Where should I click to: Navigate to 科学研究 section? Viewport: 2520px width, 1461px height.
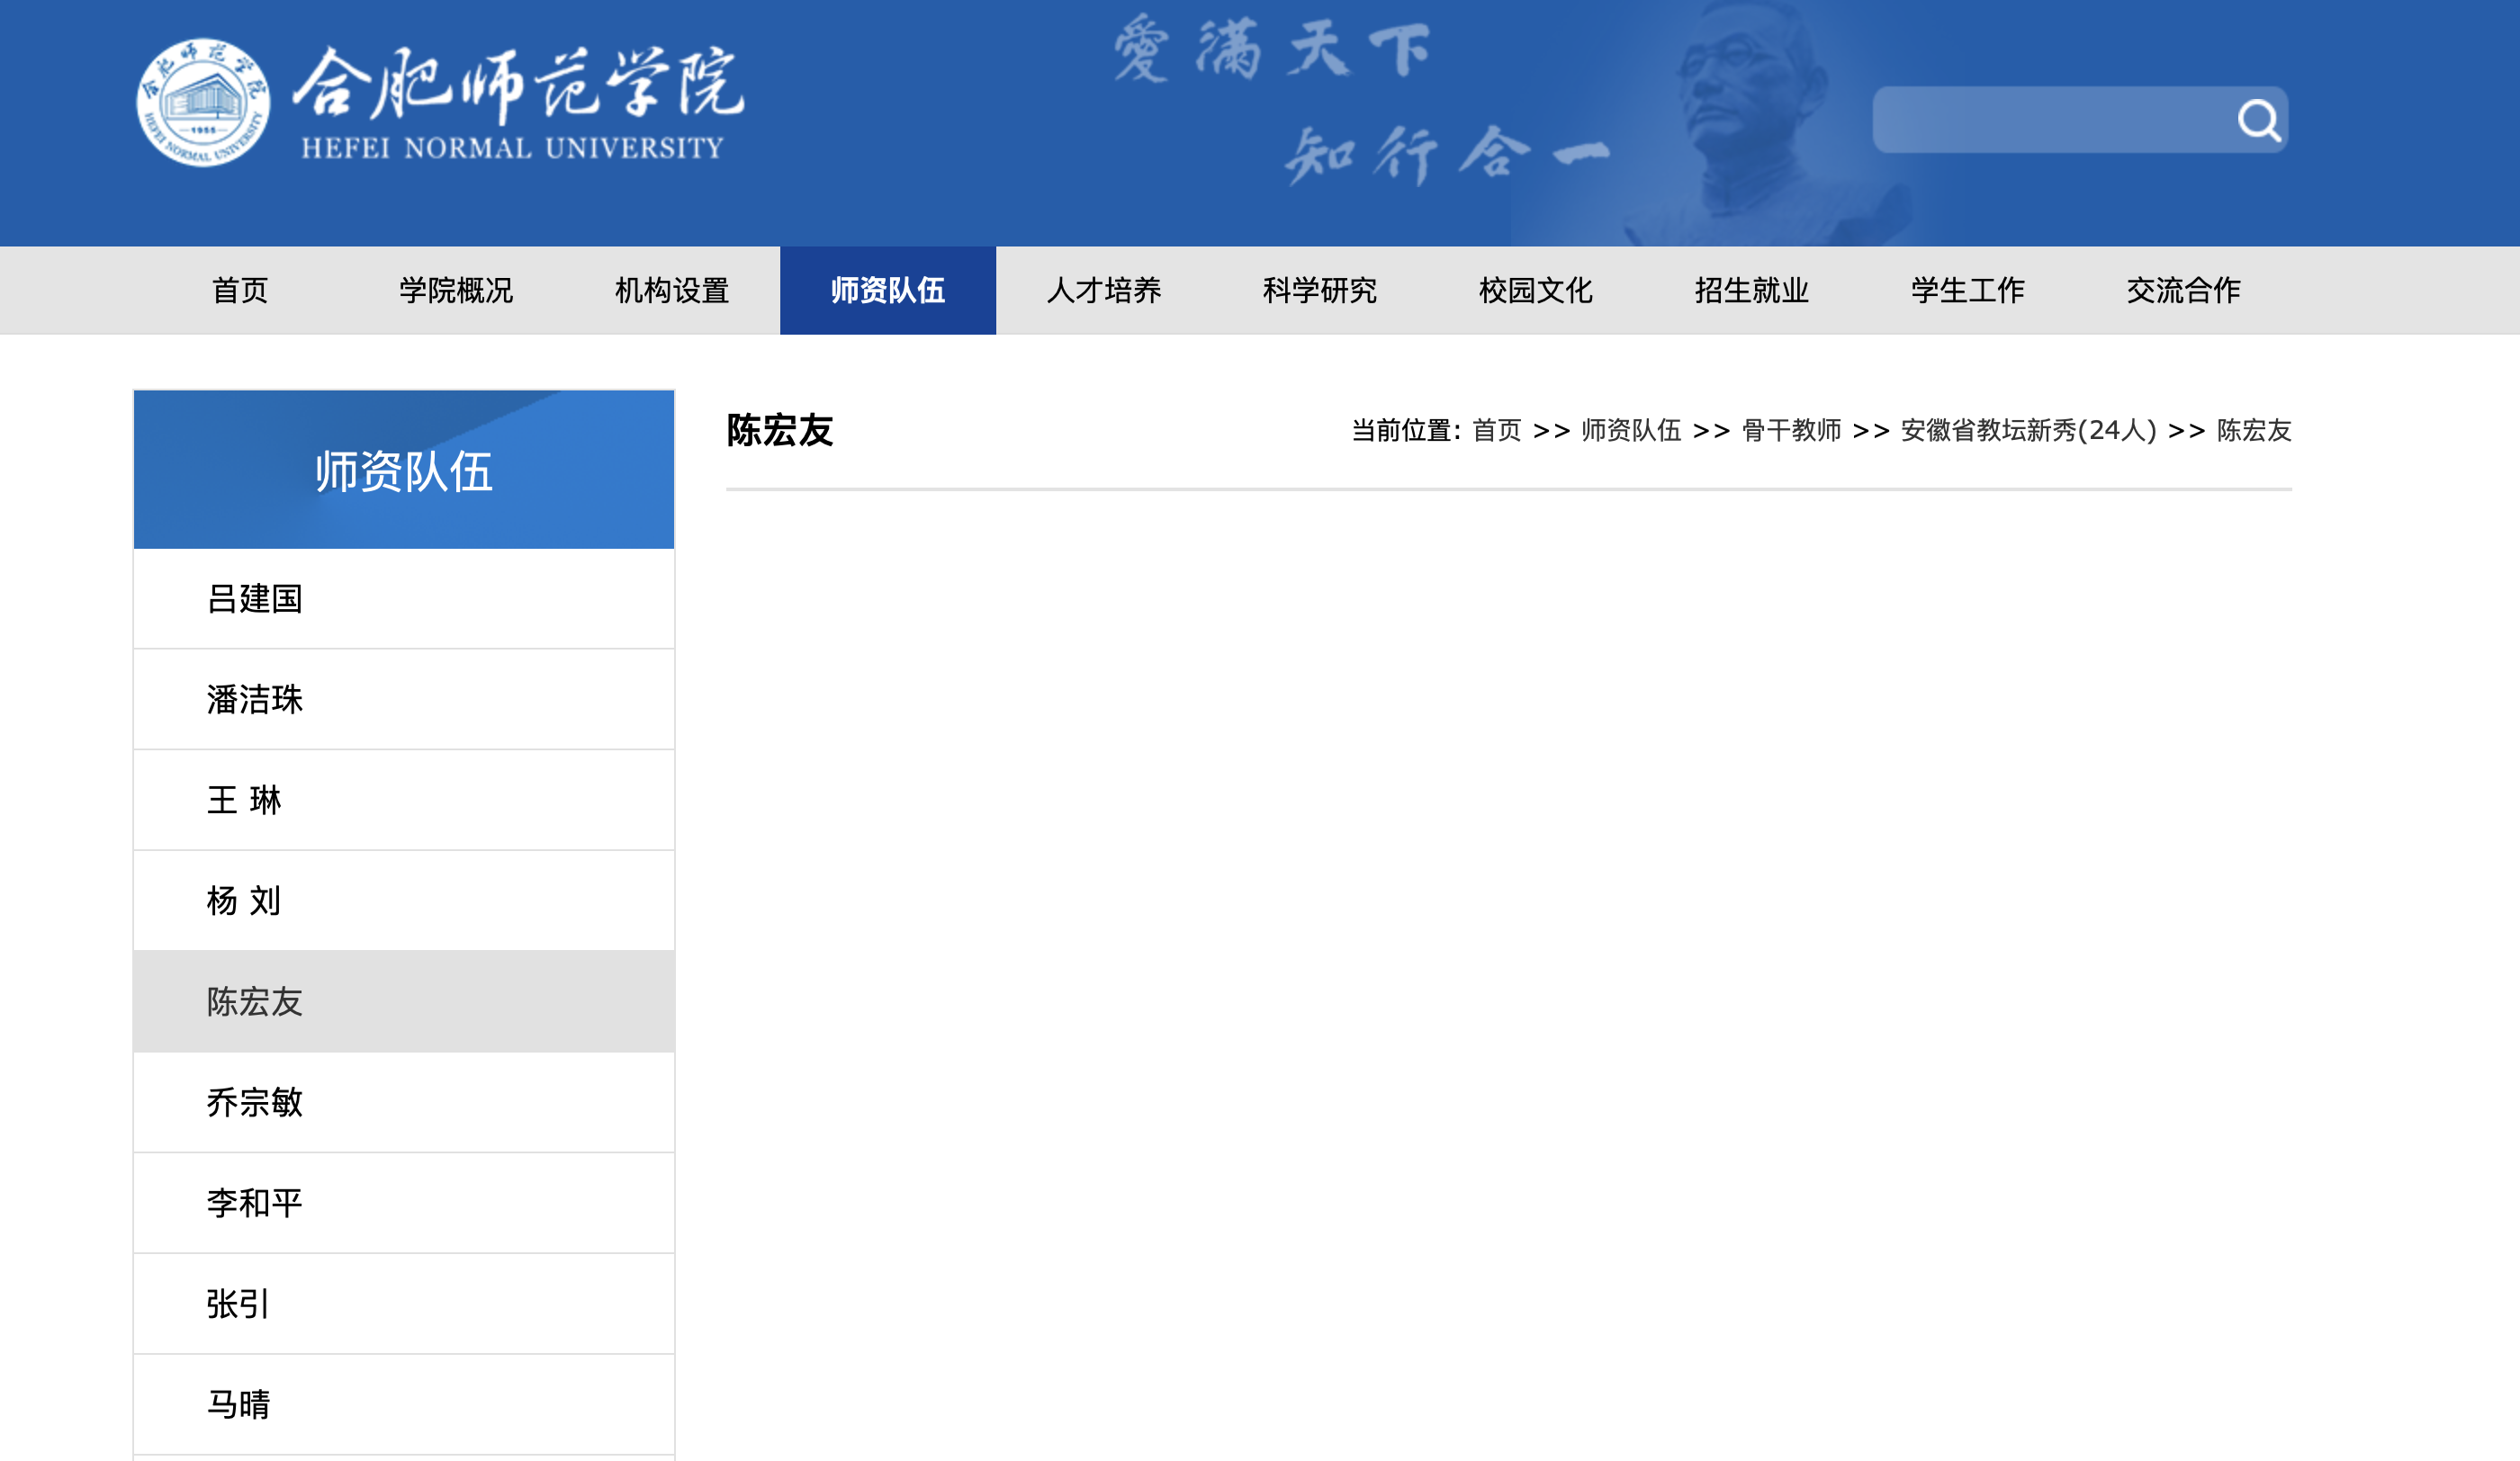(x=1320, y=291)
